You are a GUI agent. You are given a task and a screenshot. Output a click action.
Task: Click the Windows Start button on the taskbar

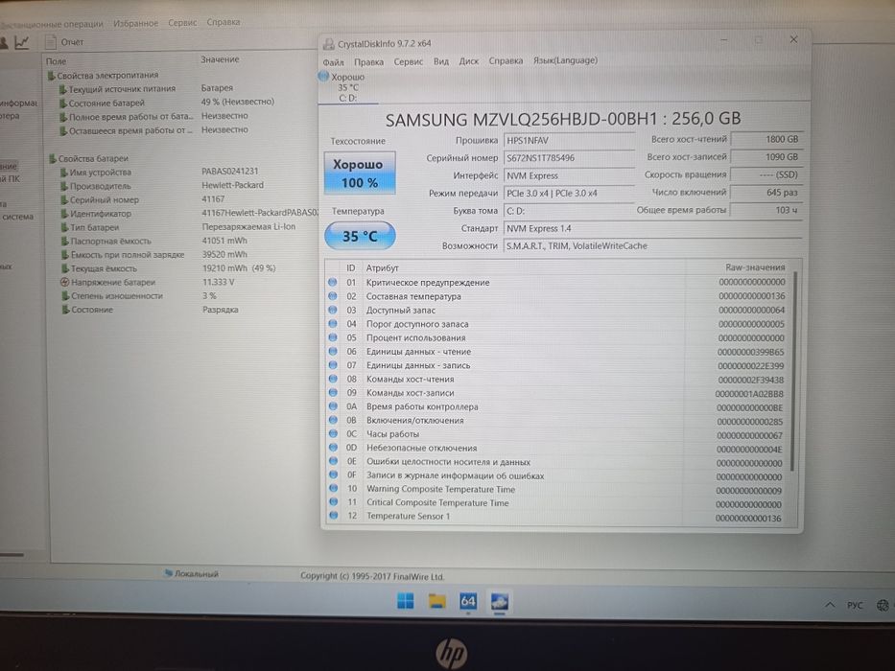pos(405,601)
